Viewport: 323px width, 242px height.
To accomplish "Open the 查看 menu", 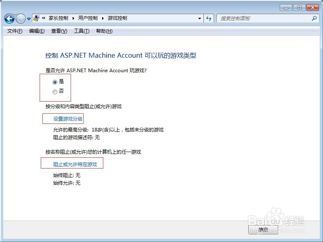I will coord(59,31).
